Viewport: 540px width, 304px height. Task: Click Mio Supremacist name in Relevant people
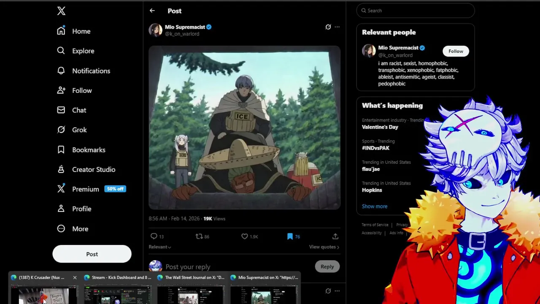(398, 48)
